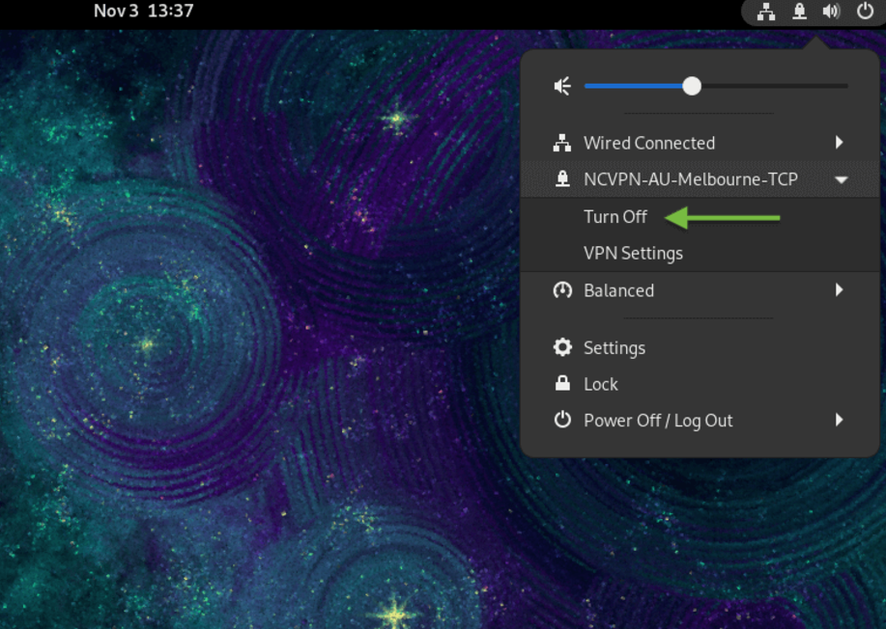Click the VPN lock icon in top bar
Viewport: 886px width, 629px height.
click(799, 12)
